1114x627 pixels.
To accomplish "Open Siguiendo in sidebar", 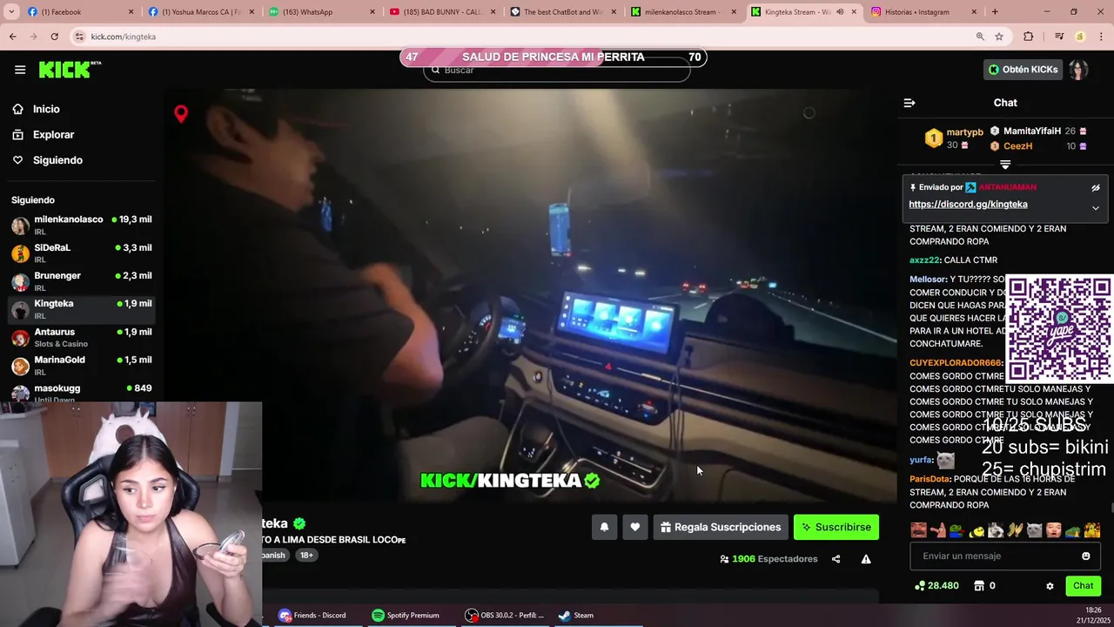I will (57, 160).
